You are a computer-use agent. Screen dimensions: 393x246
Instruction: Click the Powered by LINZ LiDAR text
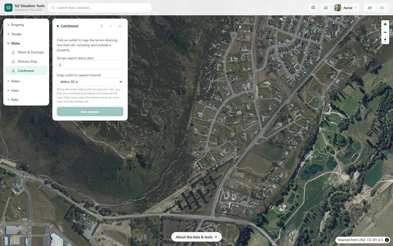pos(28,10)
